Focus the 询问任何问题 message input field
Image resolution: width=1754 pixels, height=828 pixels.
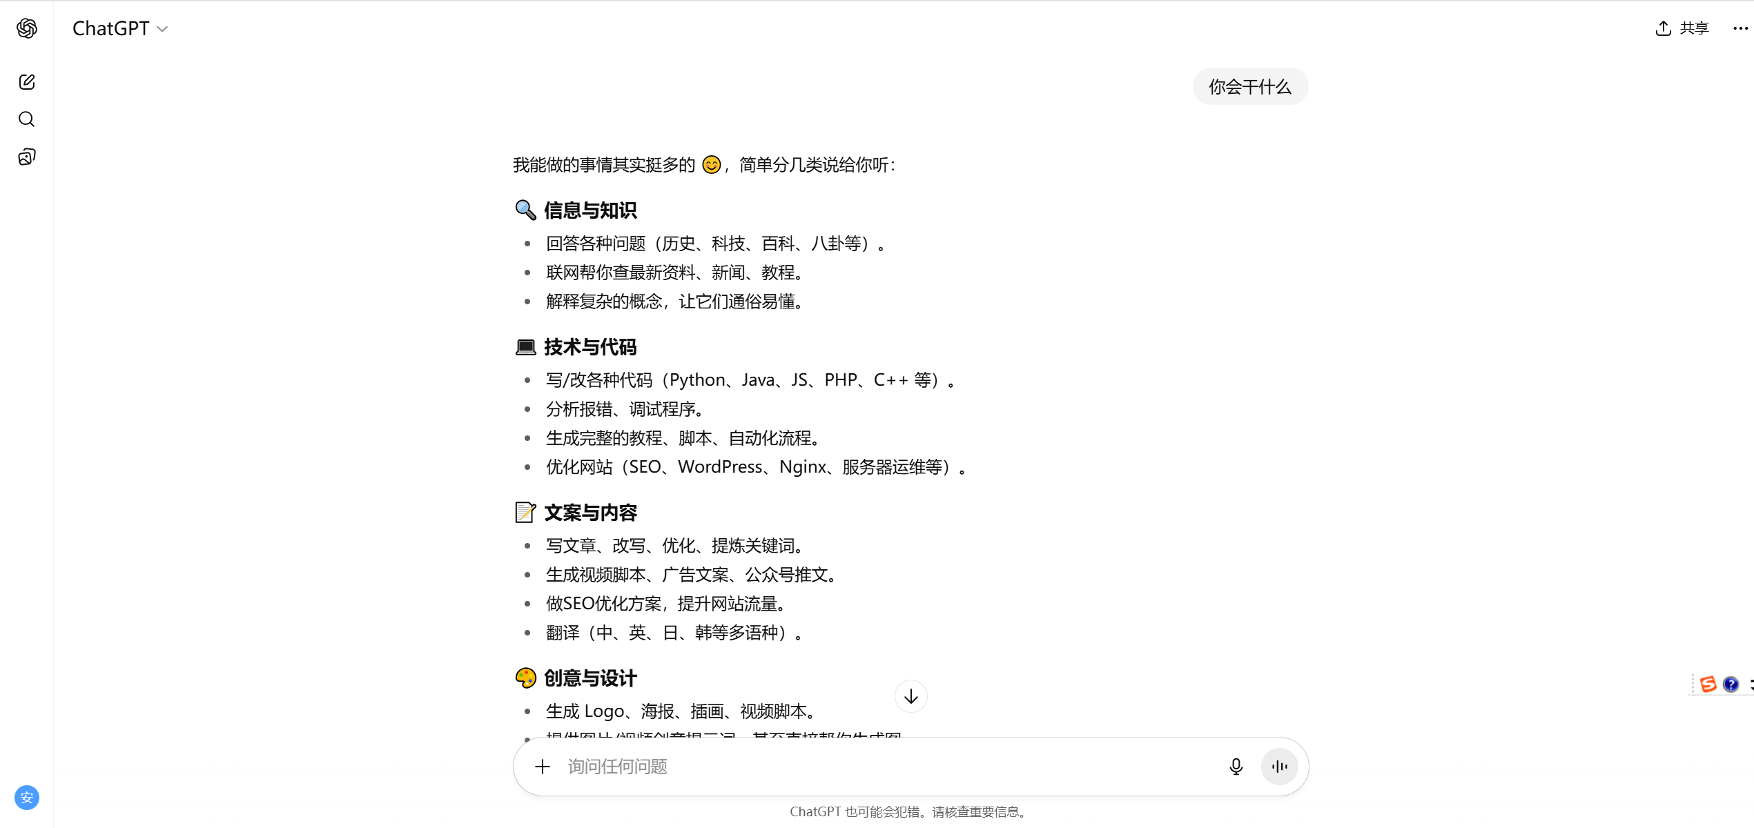point(889,767)
